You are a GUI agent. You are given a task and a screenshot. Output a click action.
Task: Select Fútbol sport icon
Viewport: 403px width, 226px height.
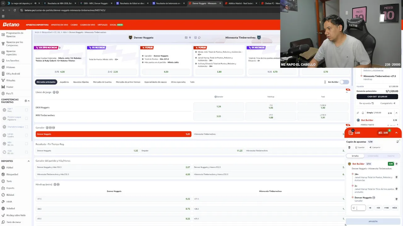(x=3, y=168)
